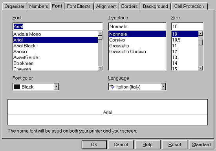Select Arial in the font list
This screenshot has width=216, height=151.
(55, 40)
